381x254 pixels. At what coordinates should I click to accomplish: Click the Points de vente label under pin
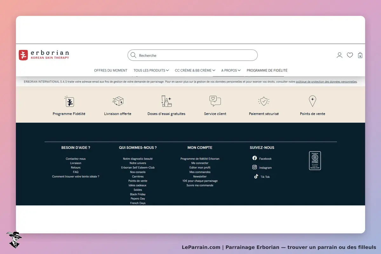tap(312, 114)
